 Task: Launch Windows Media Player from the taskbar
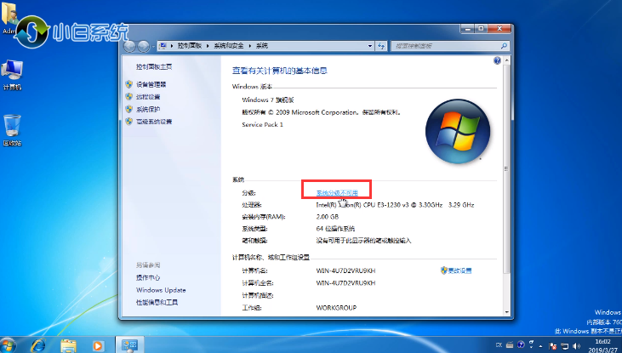click(x=97, y=346)
